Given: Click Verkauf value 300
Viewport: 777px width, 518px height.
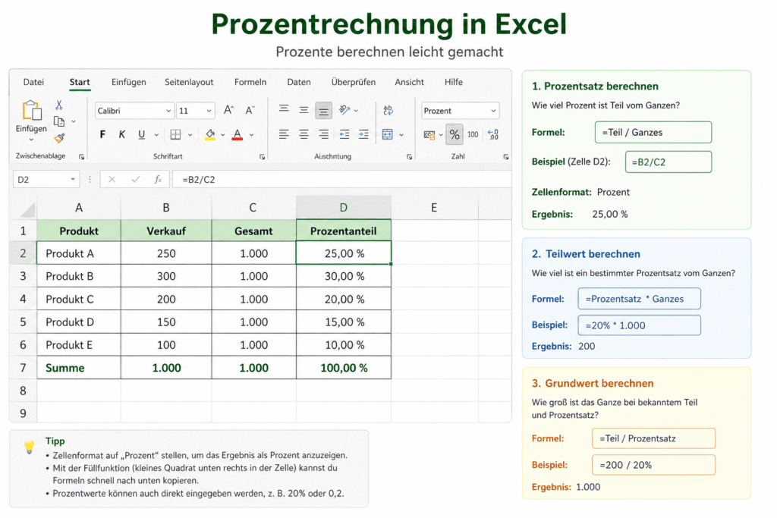Looking at the screenshot, I should click(x=166, y=276).
